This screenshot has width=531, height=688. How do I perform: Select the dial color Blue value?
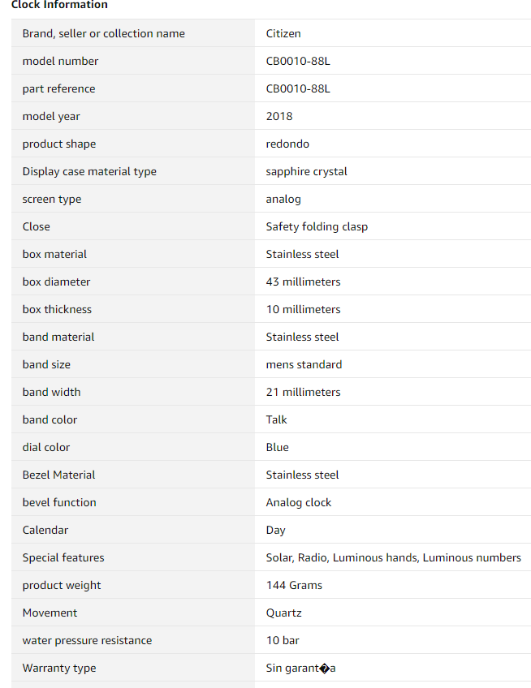(277, 448)
